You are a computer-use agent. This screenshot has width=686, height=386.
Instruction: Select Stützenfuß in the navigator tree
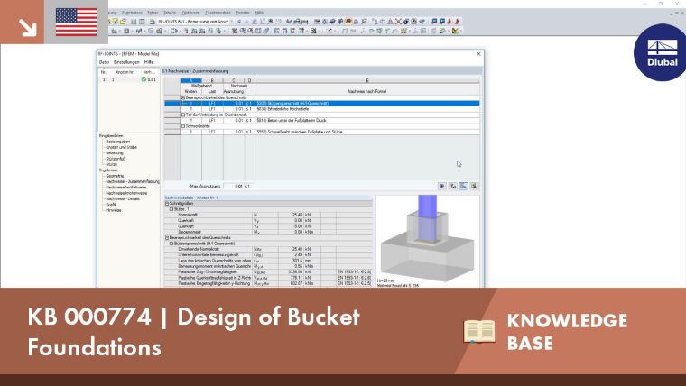coord(116,159)
